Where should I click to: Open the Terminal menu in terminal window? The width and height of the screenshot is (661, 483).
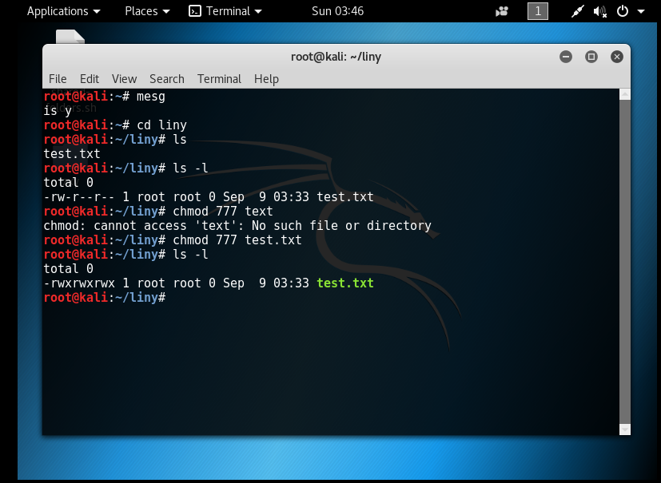tap(219, 79)
